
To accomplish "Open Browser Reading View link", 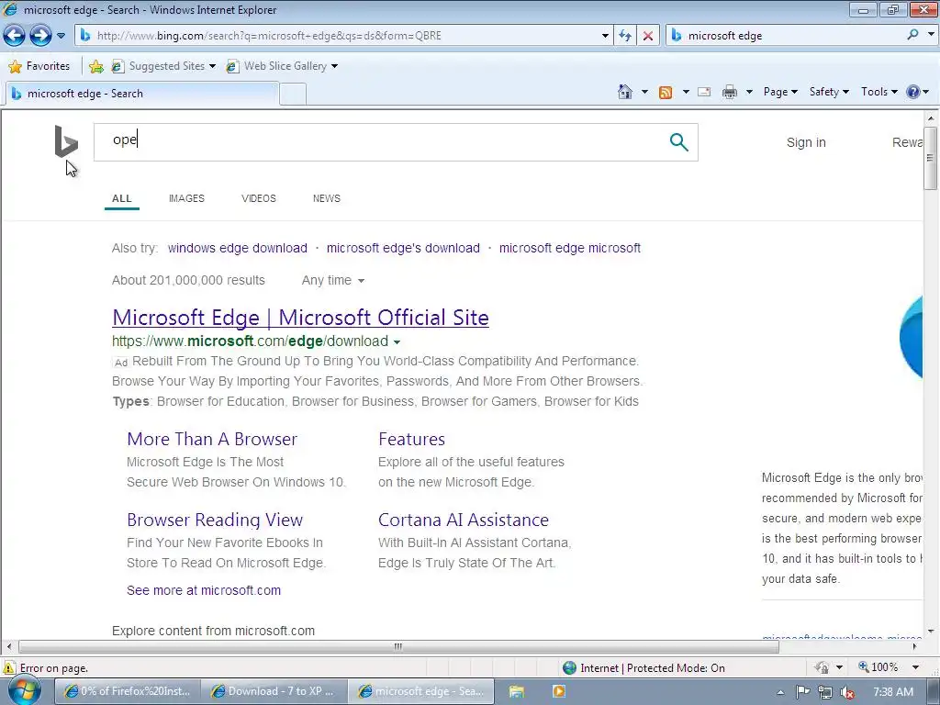I will coord(215,520).
